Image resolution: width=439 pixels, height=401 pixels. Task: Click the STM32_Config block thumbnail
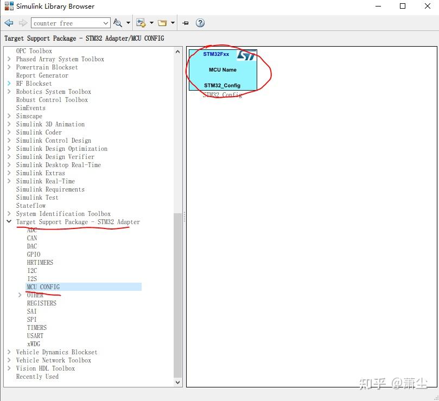tap(222, 69)
